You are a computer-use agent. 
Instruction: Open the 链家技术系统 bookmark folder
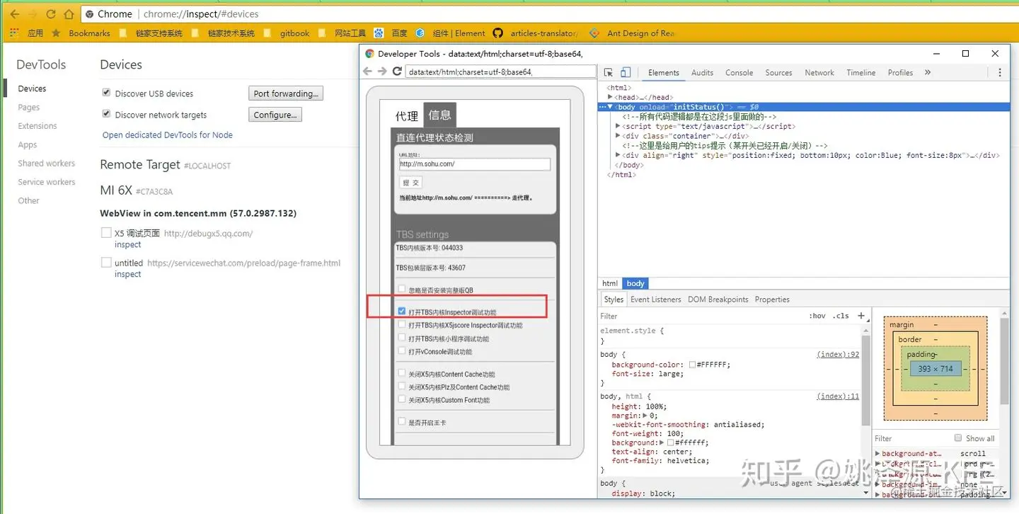click(223, 33)
